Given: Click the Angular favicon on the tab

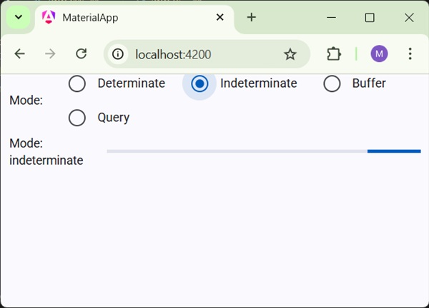Looking at the screenshot, I should pos(49,17).
